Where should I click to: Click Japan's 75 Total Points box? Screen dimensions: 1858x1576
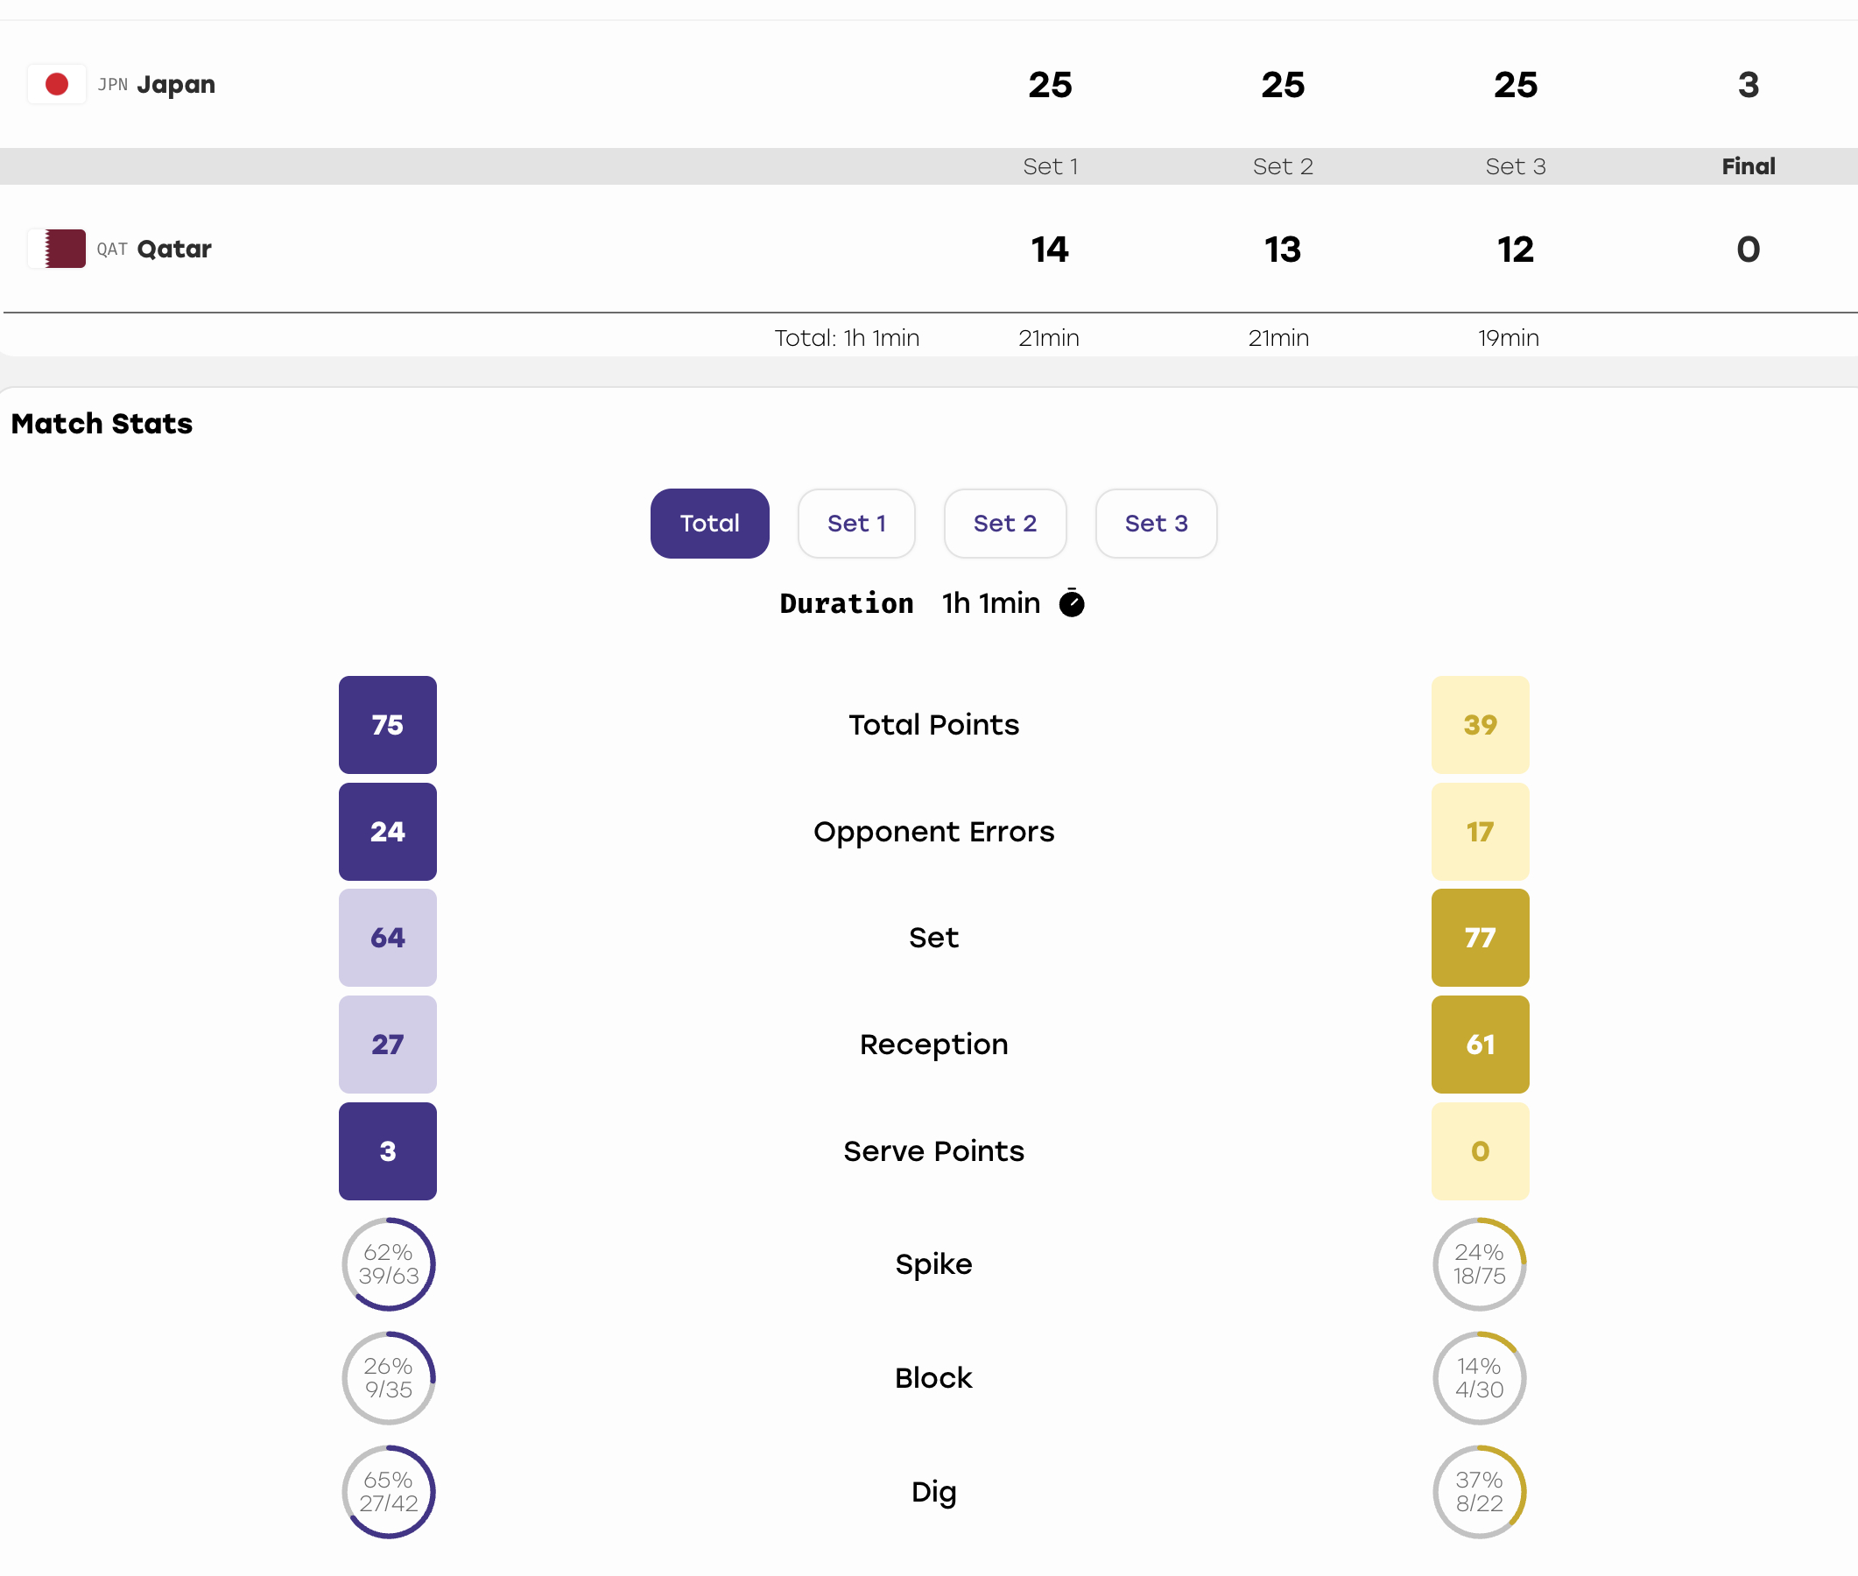point(388,725)
